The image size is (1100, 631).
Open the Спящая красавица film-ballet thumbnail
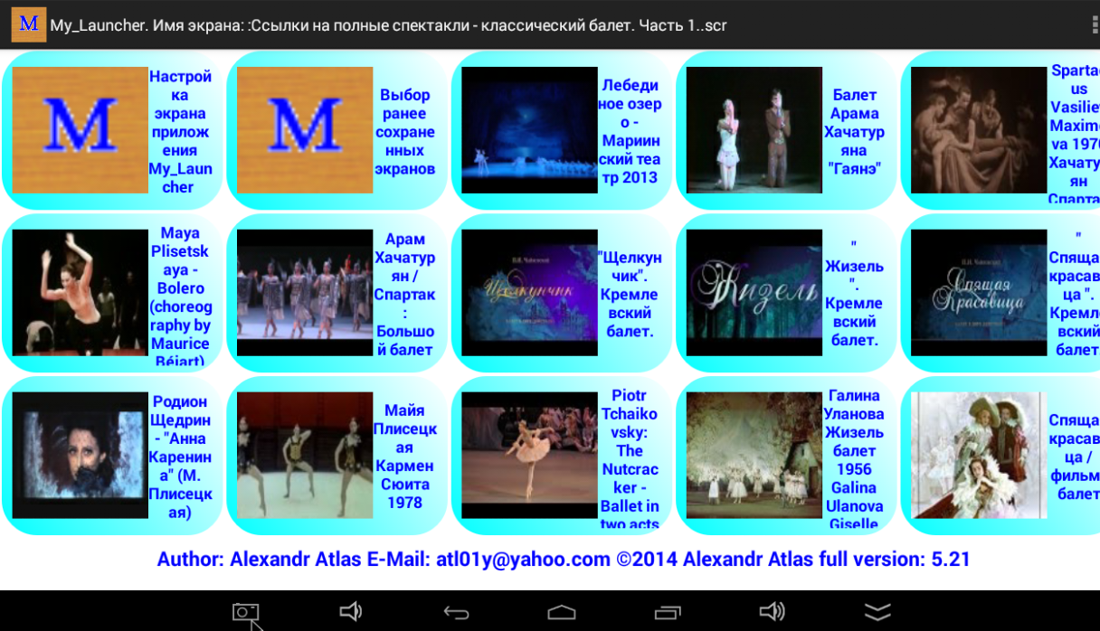[x=979, y=455]
